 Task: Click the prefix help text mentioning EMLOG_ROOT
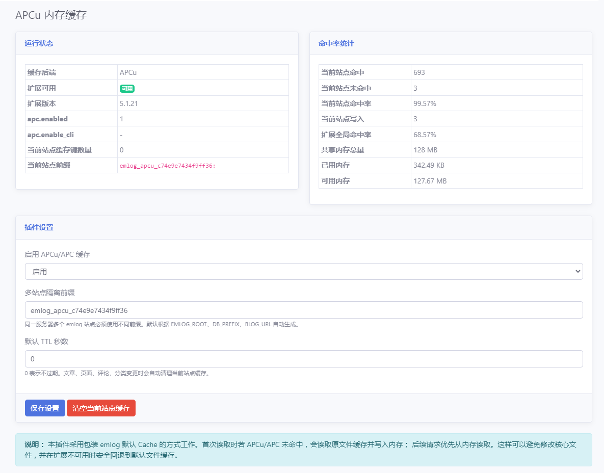point(162,324)
